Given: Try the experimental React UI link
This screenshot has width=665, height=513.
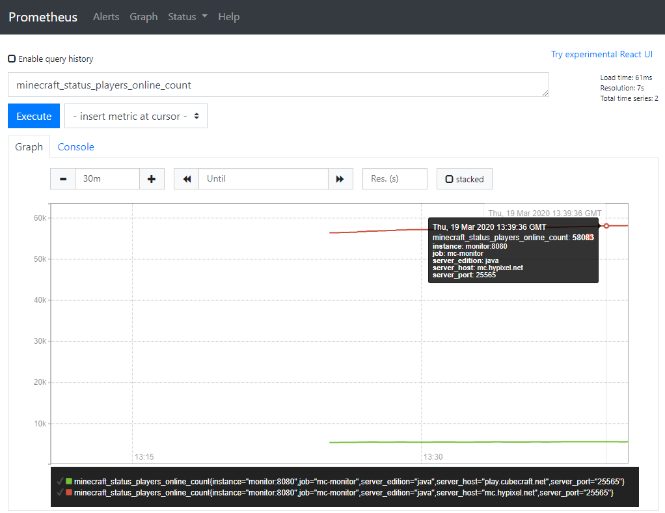Looking at the screenshot, I should [x=601, y=54].
